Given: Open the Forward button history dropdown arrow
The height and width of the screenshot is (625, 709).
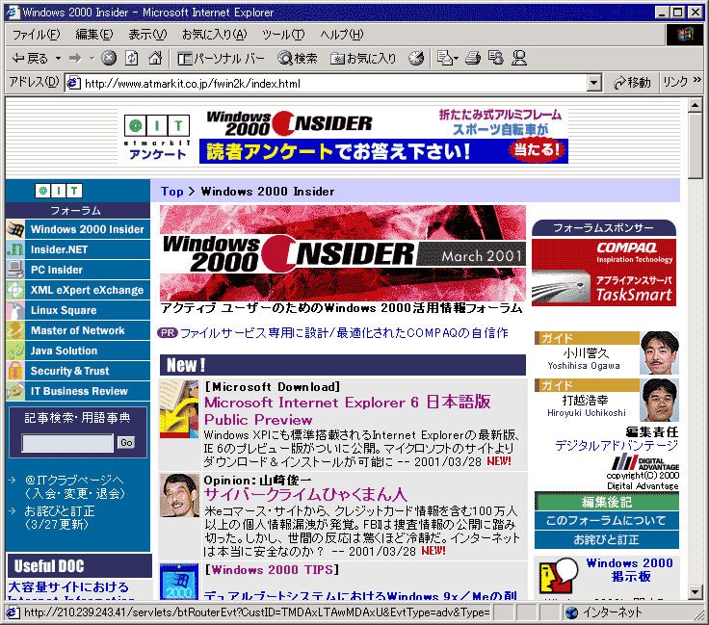Looking at the screenshot, I should [x=92, y=59].
